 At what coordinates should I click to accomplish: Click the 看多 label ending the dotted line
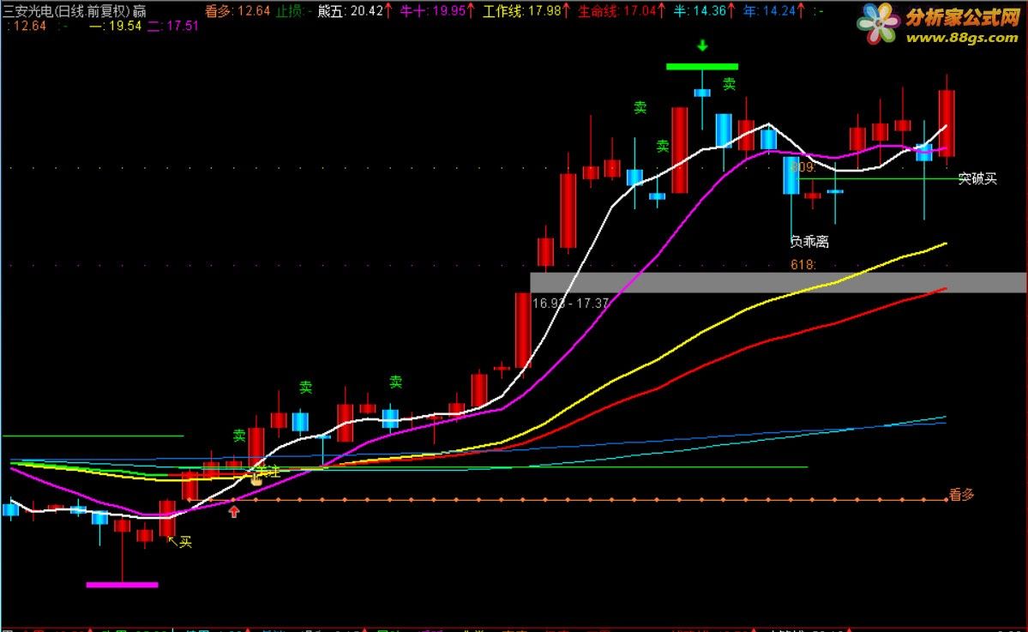click(x=961, y=495)
